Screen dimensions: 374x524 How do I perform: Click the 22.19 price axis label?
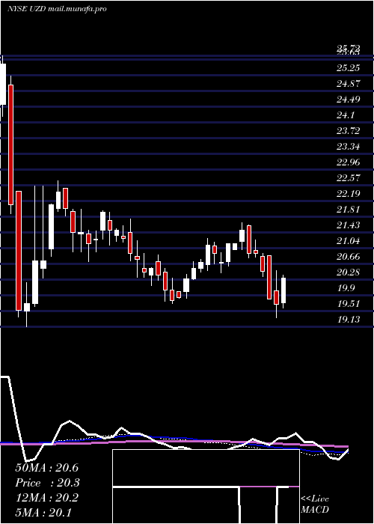[349, 194]
